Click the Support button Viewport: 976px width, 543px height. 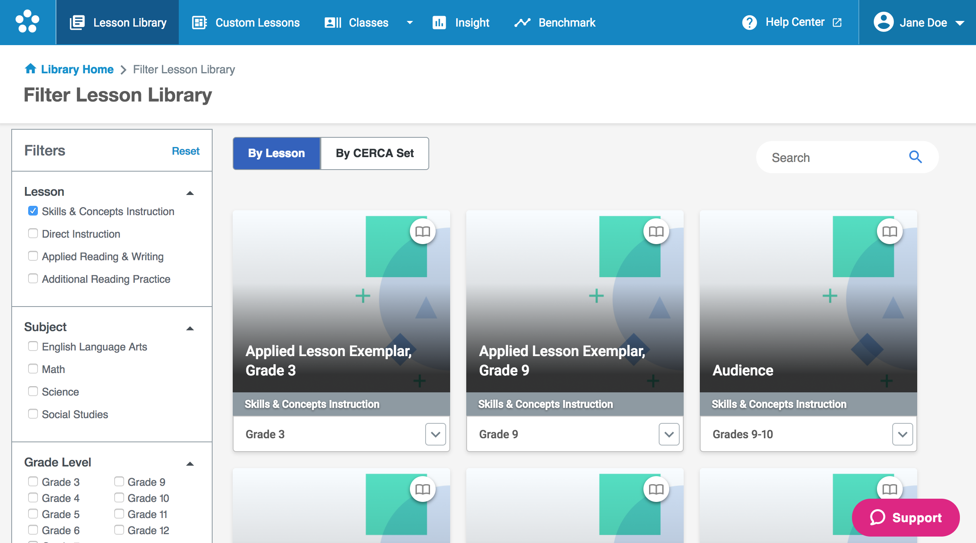[x=906, y=518]
